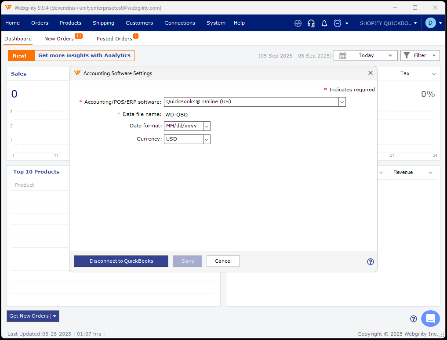447x340 pixels.
Task: Close the Accounting Software Settings dialog
Action: (x=370, y=73)
